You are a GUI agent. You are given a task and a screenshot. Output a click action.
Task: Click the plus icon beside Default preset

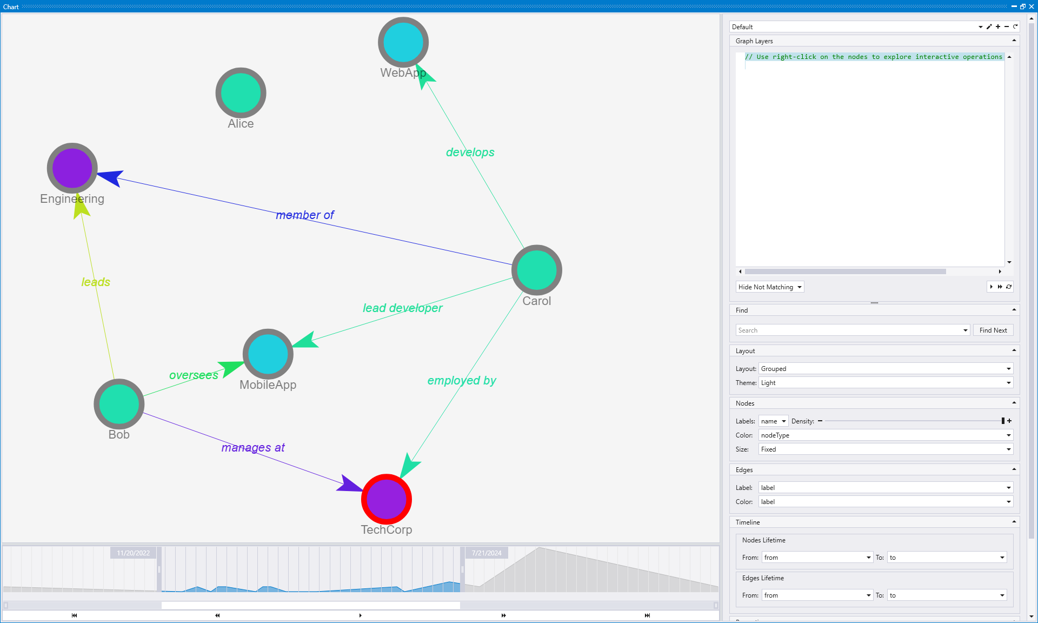998,26
